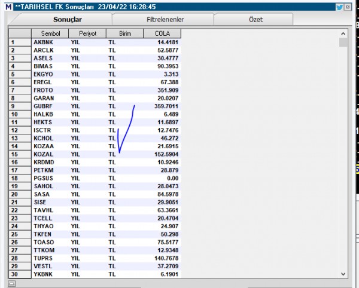Click COLA value 140.7678 for TUPRS
This screenshot has width=359, height=288.
166,258
